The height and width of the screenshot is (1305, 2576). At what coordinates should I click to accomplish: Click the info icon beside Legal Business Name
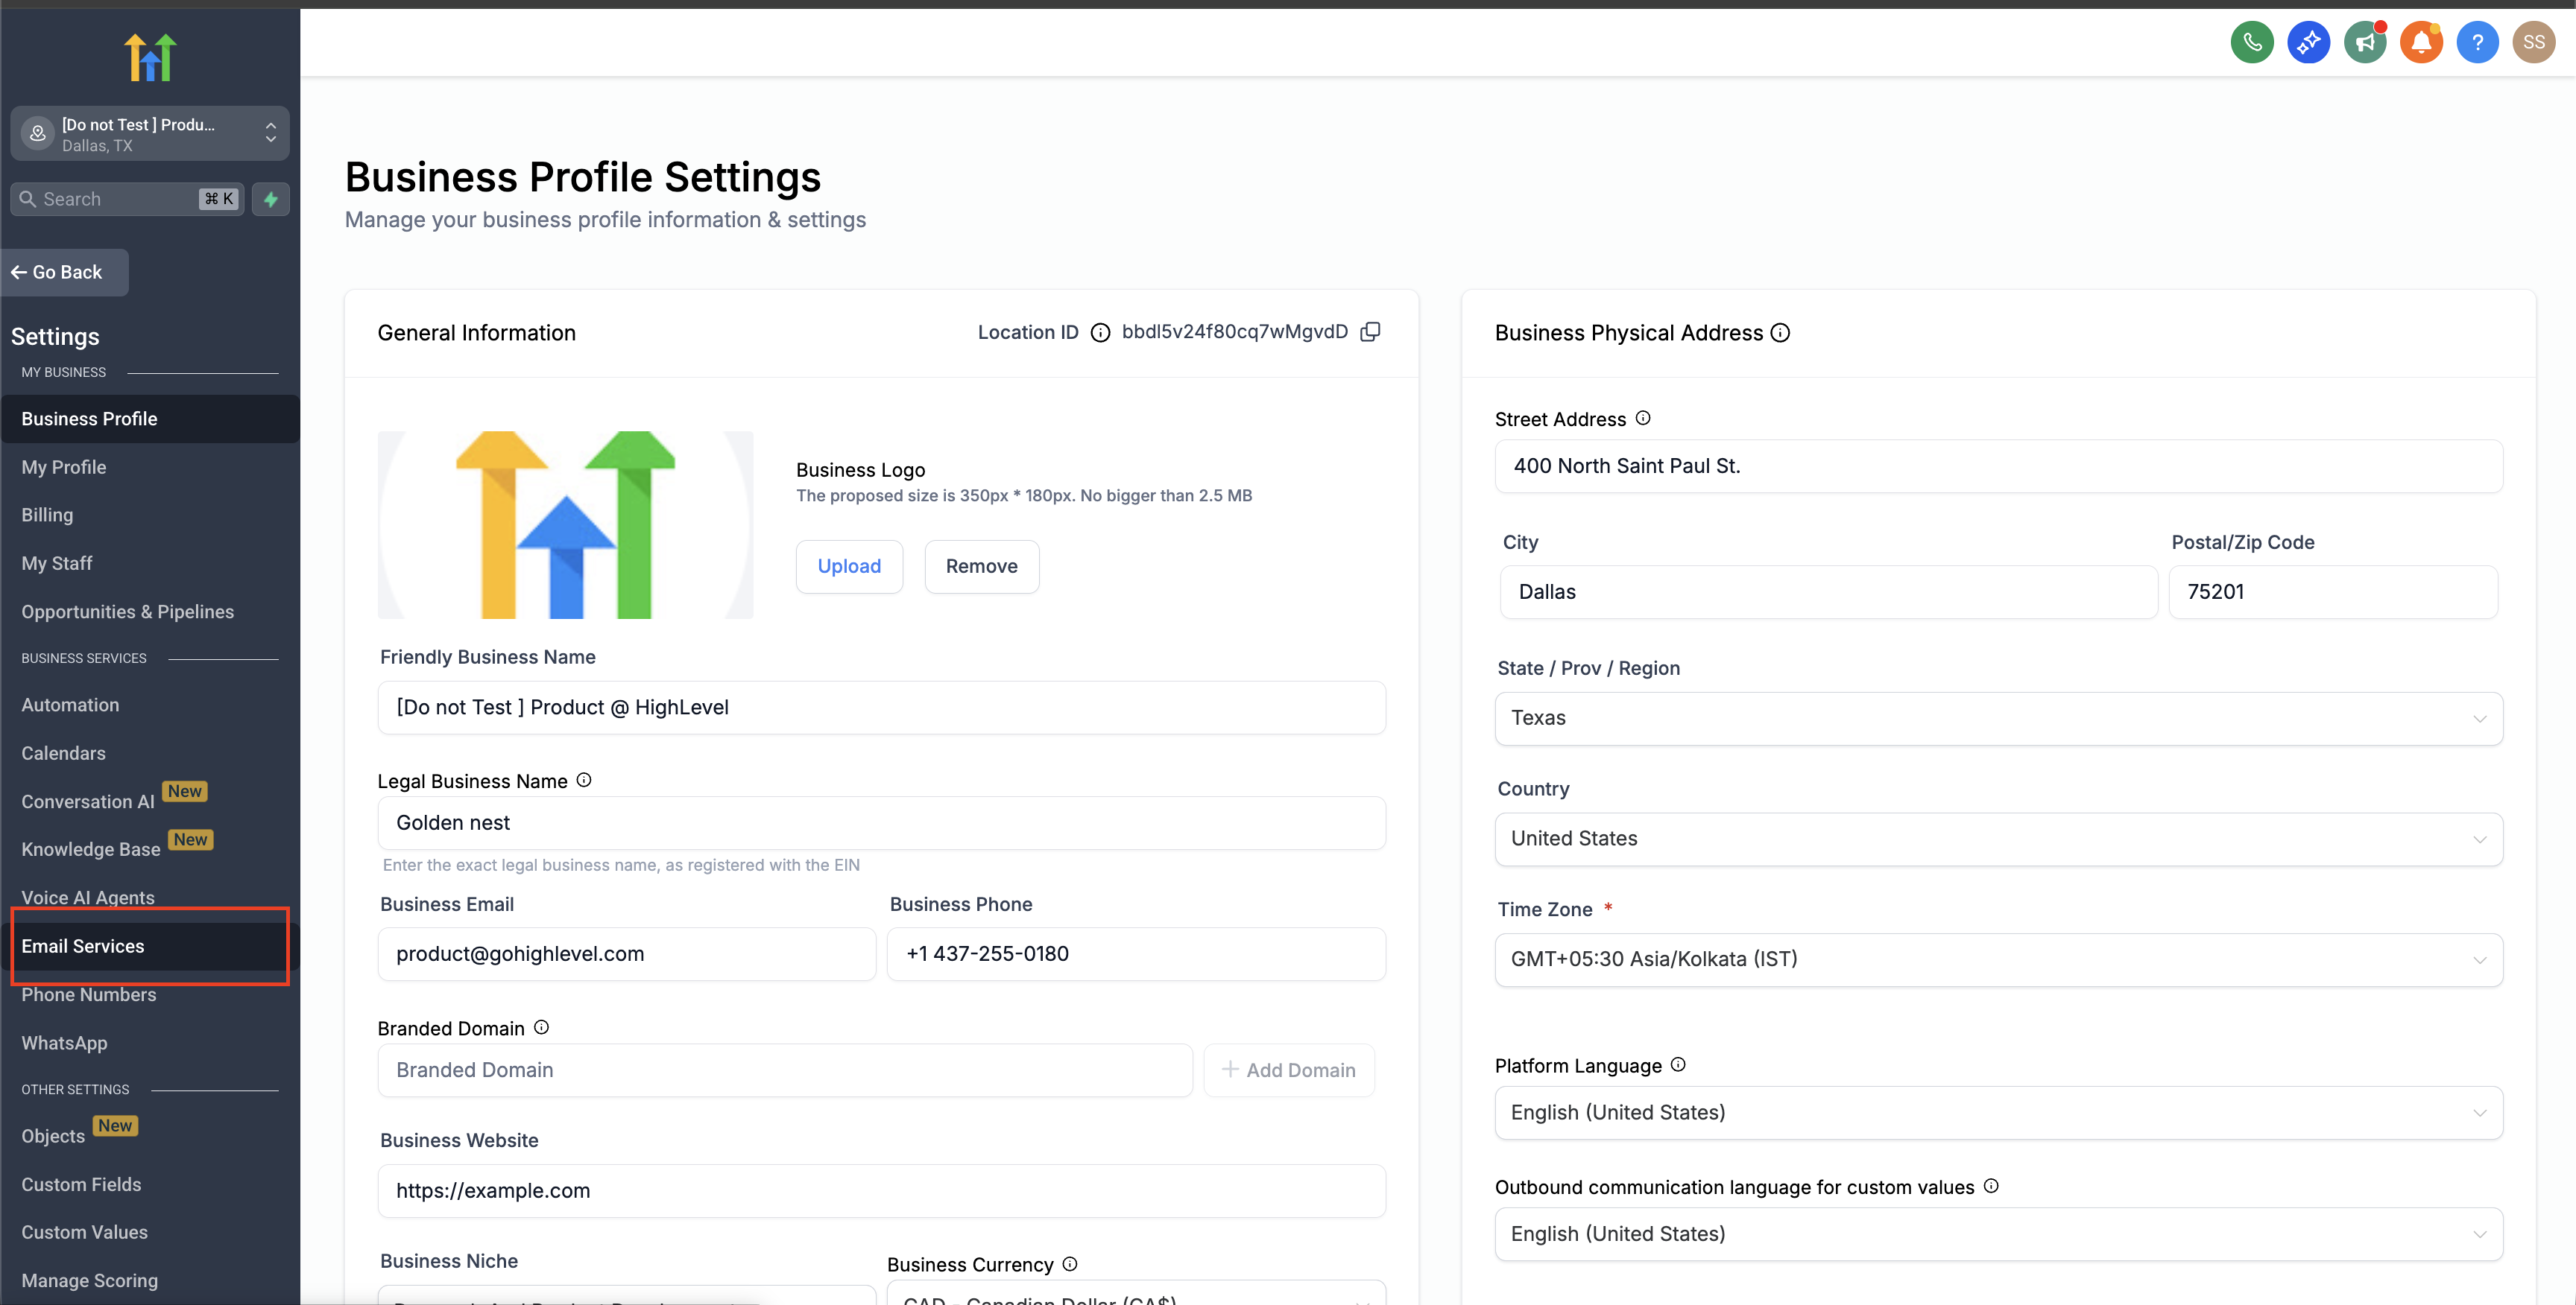(584, 779)
